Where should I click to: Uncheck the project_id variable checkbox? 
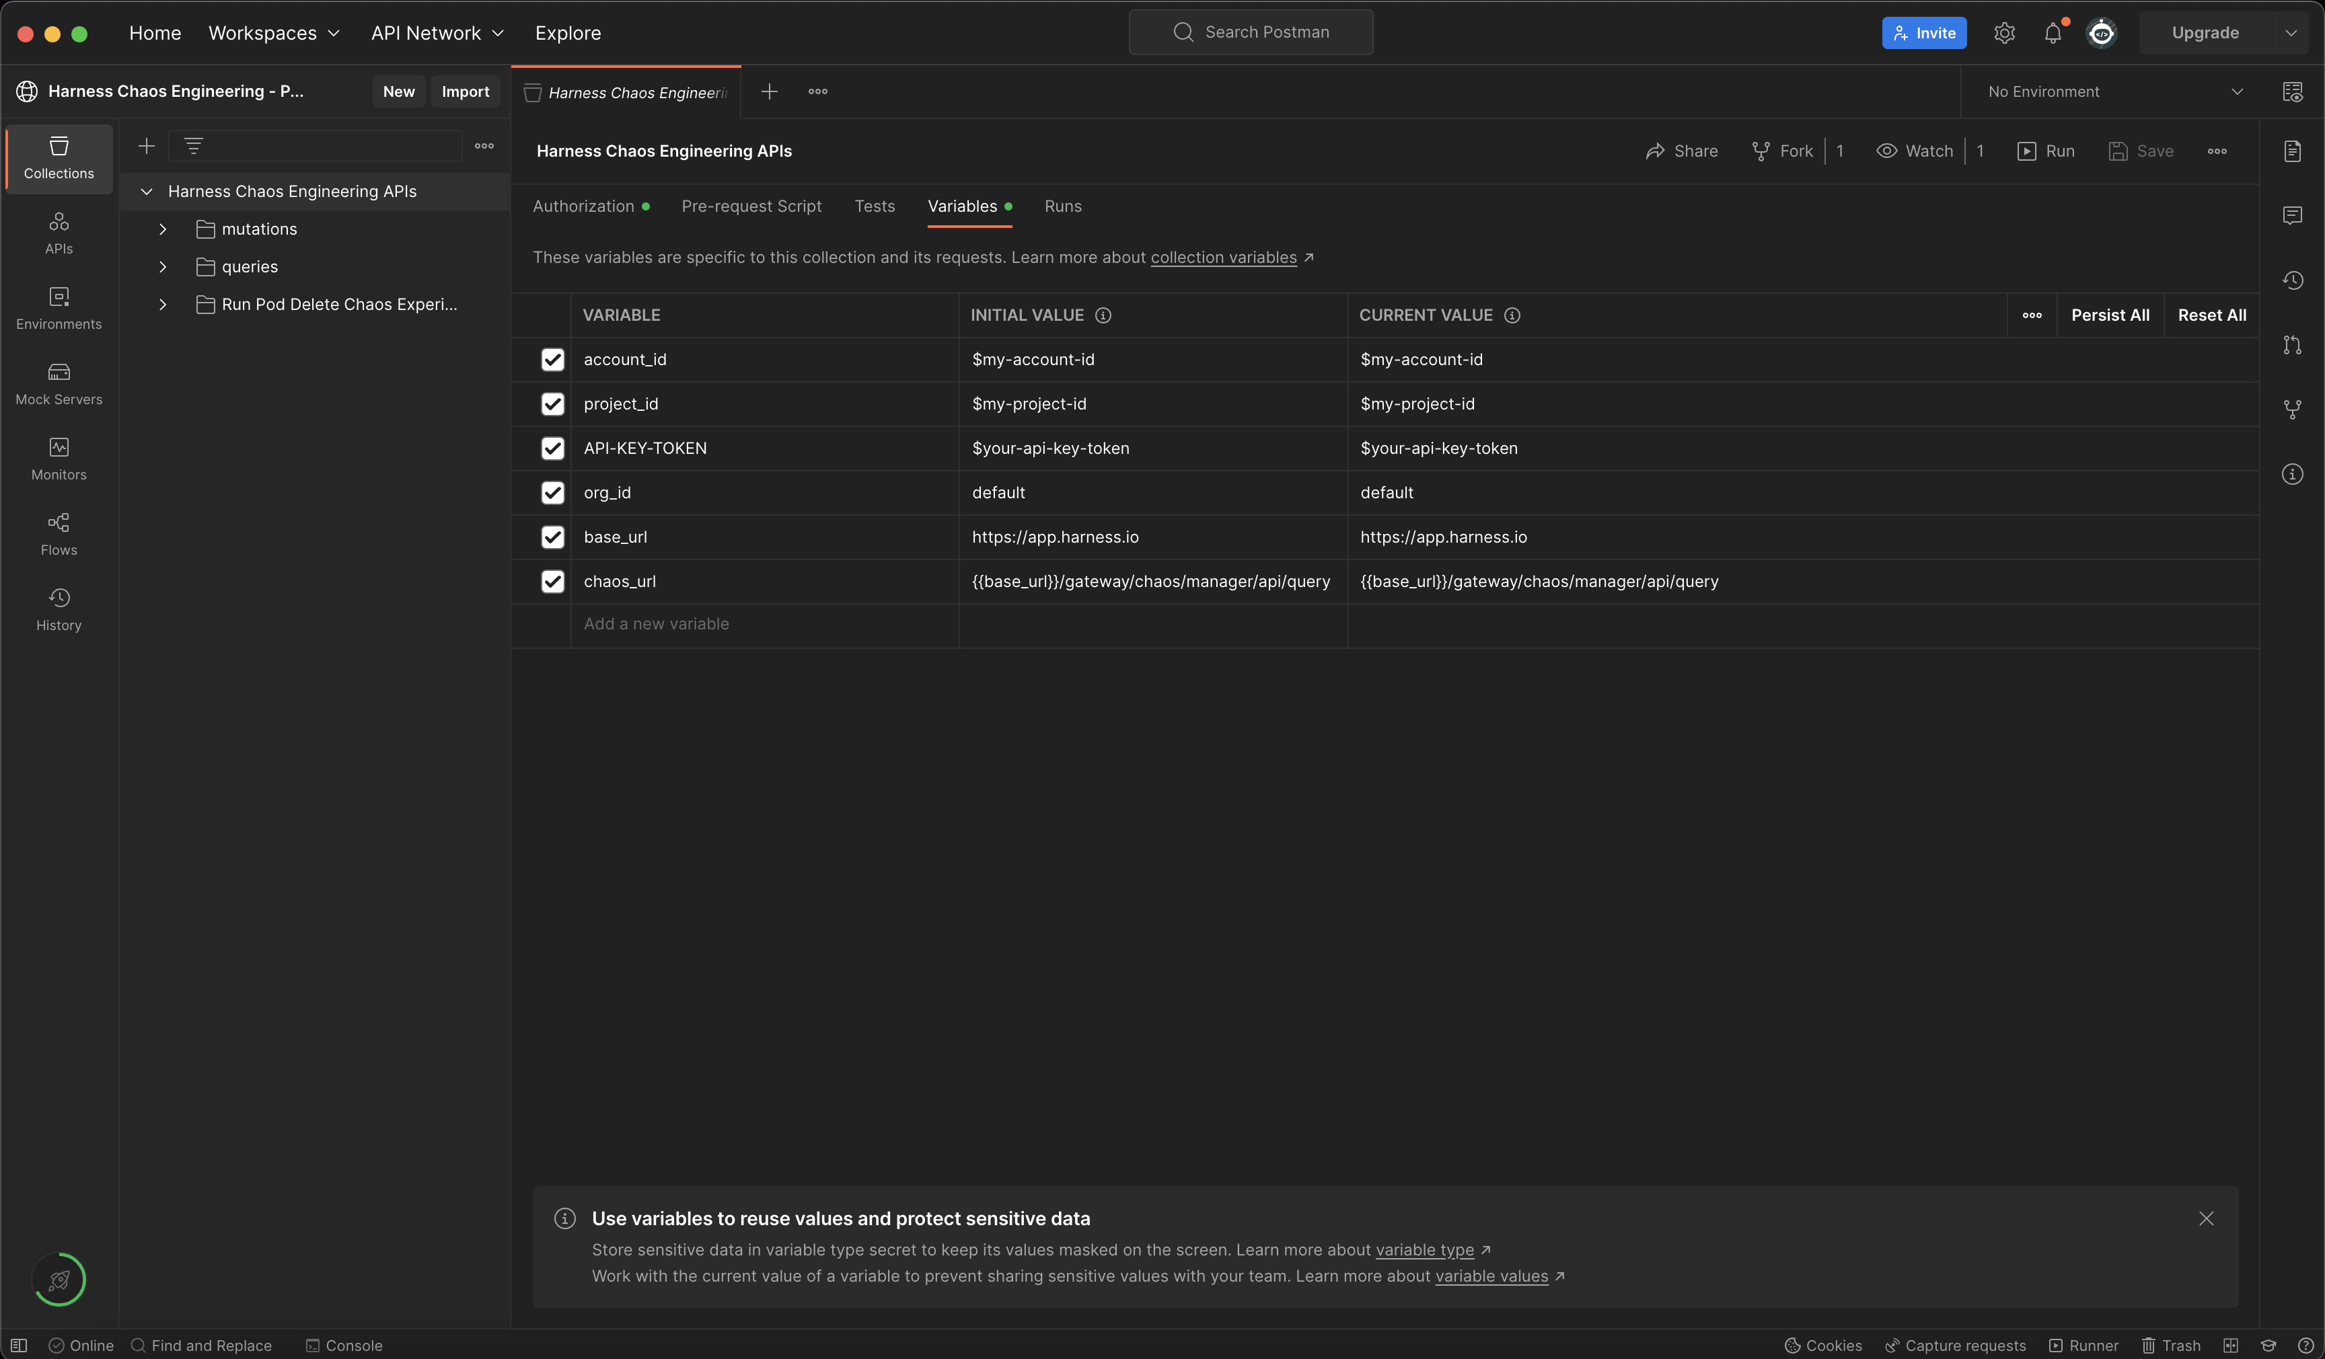click(552, 404)
